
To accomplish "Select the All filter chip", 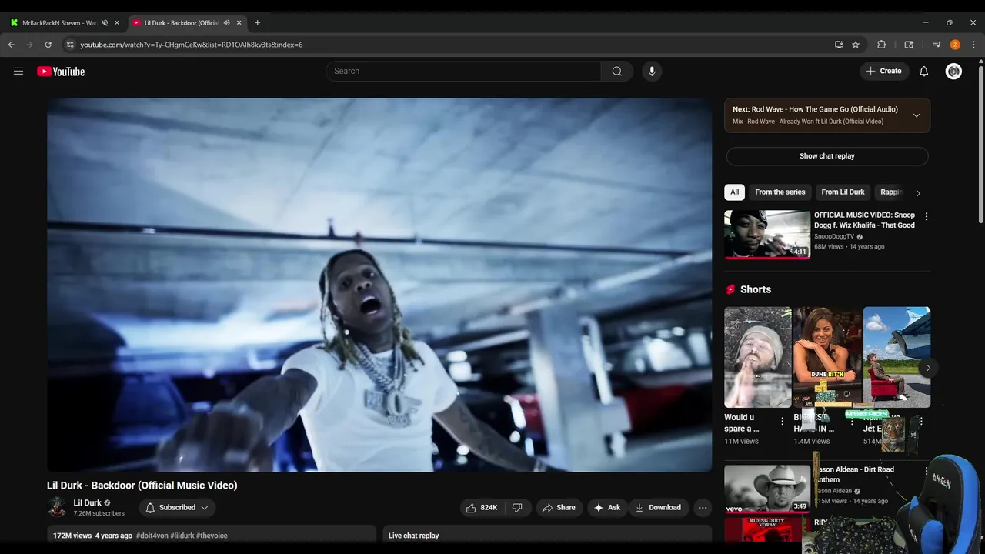I will [734, 192].
